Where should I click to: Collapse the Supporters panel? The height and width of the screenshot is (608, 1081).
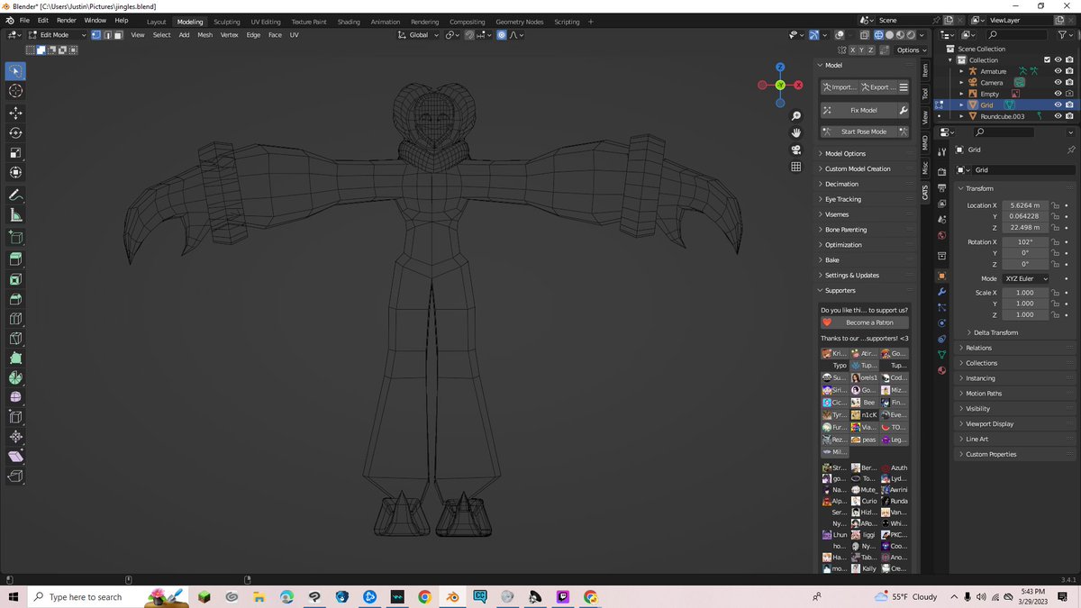point(840,290)
